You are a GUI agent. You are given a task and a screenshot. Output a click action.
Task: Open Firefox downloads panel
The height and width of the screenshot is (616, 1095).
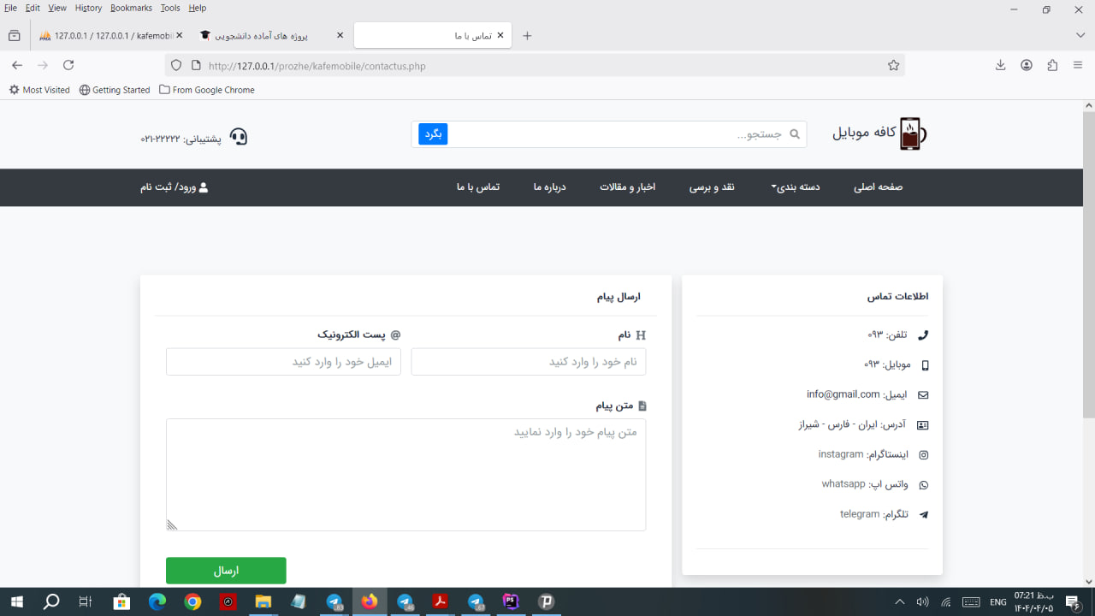click(1000, 66)
